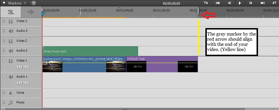Collapse the Audio 1 track
The width and height of the screenshot is (279, 110).
pyautogui.click(x=4, y=77)
